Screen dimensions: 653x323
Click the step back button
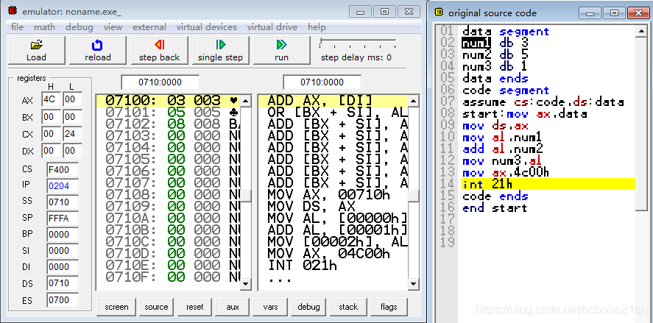160,50
